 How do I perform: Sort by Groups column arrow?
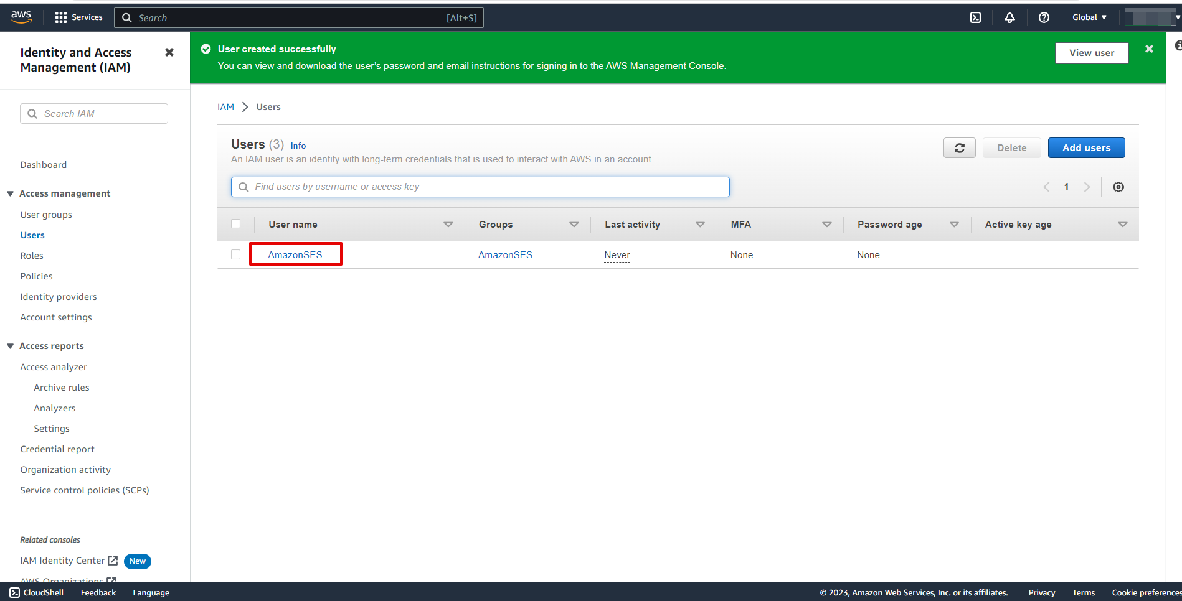tap(574, 225)
